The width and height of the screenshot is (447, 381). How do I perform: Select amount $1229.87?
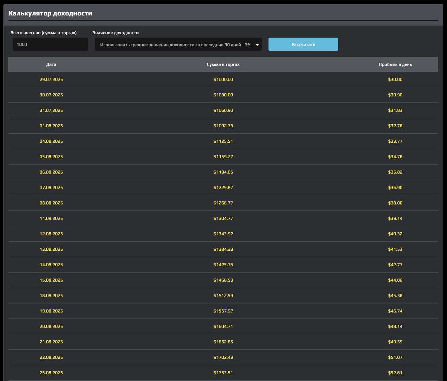[223, 187]
